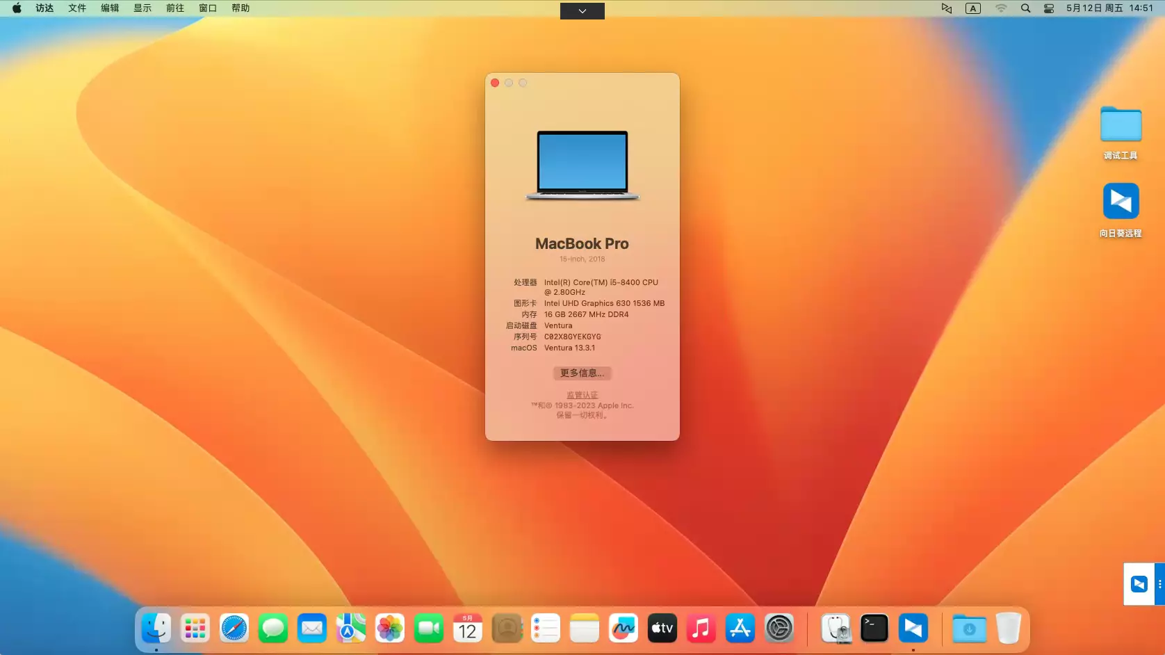Open Control Center in the menu bar
The height and width of the screenshot is (655, 1165).
click(x=1049, y=8)
